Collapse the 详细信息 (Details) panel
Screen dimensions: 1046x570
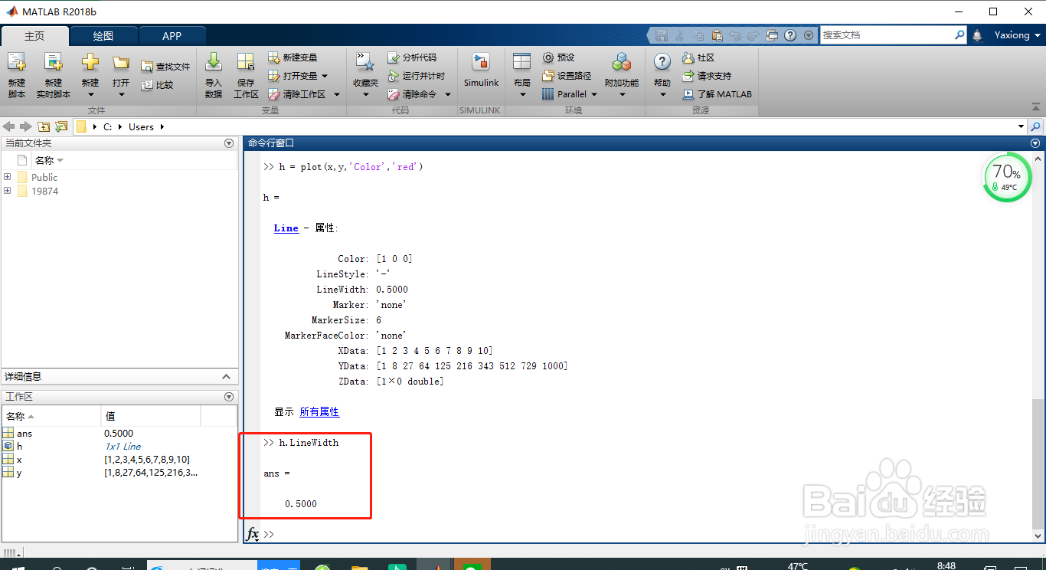click(227, 376)
